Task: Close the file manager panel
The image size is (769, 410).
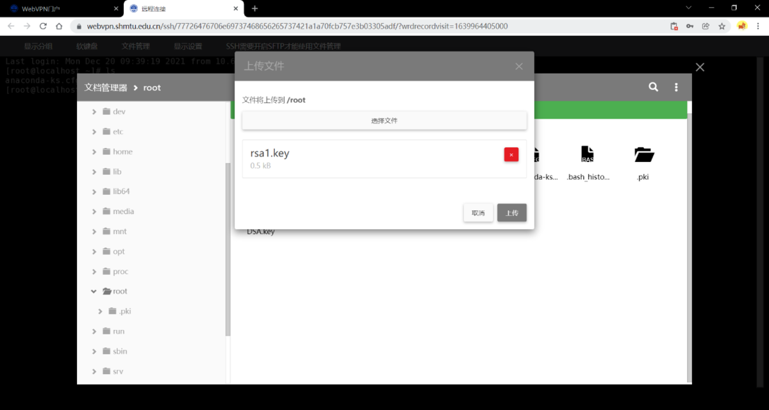Action: 700,67
